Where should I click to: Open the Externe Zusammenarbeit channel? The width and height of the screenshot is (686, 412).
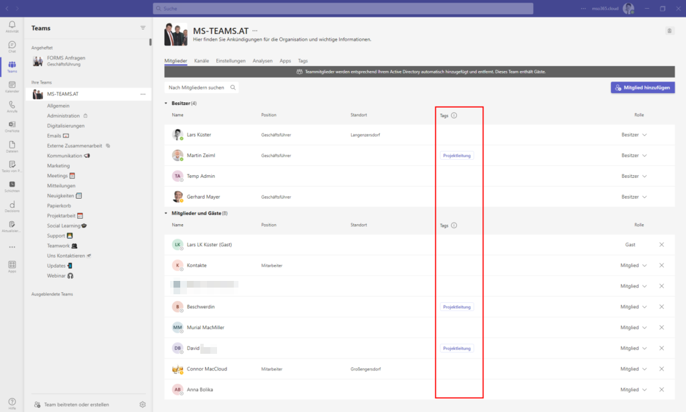click(x=74, y=146)
